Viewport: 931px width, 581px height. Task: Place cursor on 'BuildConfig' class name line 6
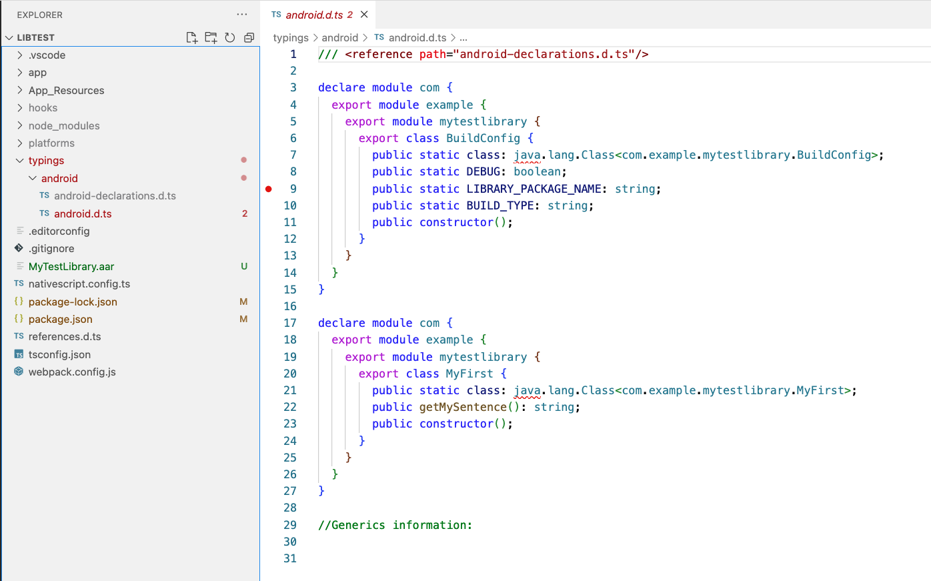pyautogui.click(x=483, y=138)
